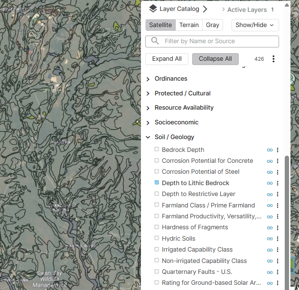The width and height of the screenshot is (299, 290).
Task: Open three-dot menu for Quarternary Faults - U.S.
Action: point(278,272)
